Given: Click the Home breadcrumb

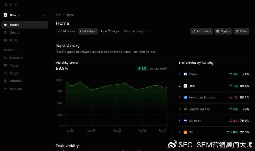Looking at the screenshot, I should coord(70,15).
